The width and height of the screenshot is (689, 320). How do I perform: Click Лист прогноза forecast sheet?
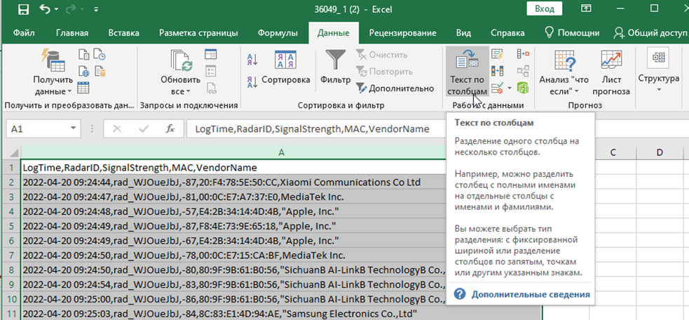[x=611, y=72]
